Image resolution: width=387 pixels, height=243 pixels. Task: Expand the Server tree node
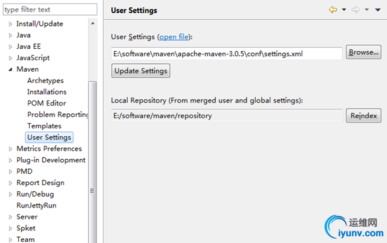(x=10, y=217)
